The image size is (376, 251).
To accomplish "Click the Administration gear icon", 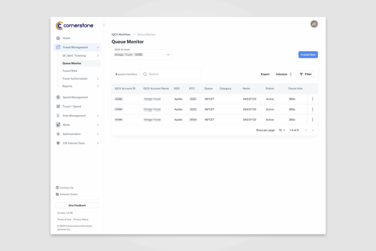I will (58, 134).
